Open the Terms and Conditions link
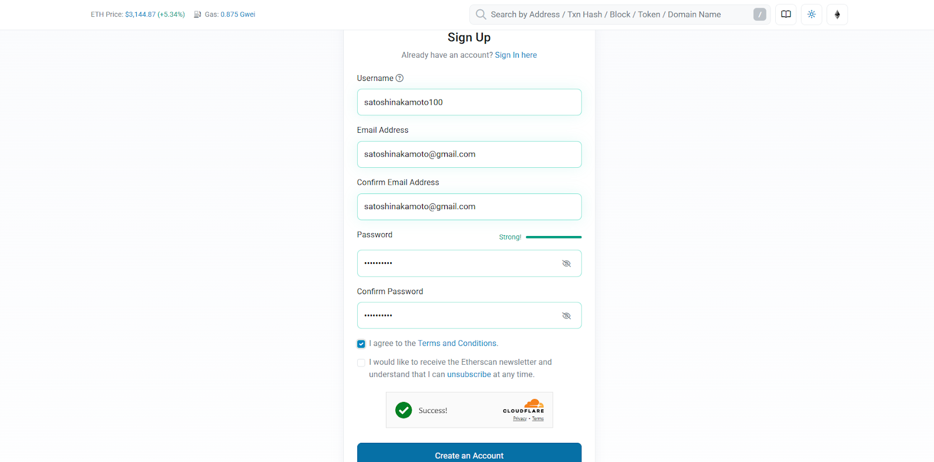934x462 pixels. tap(457, 344)
